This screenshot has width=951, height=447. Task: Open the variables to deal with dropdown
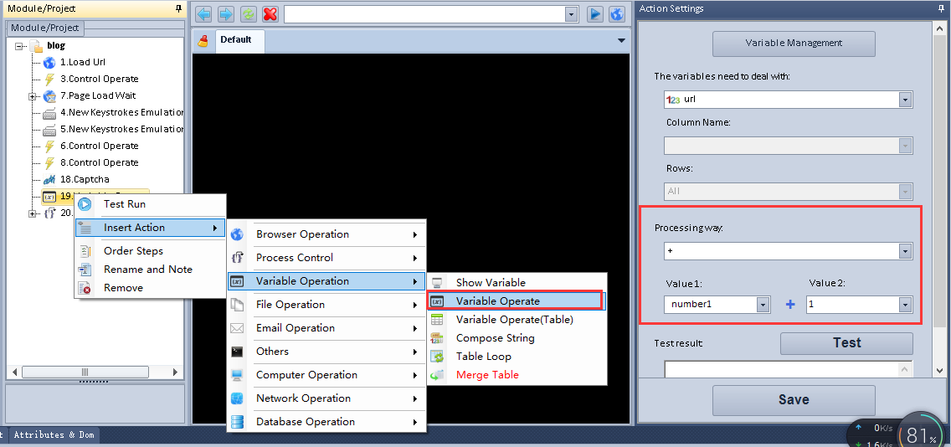[x=904, y=100]
